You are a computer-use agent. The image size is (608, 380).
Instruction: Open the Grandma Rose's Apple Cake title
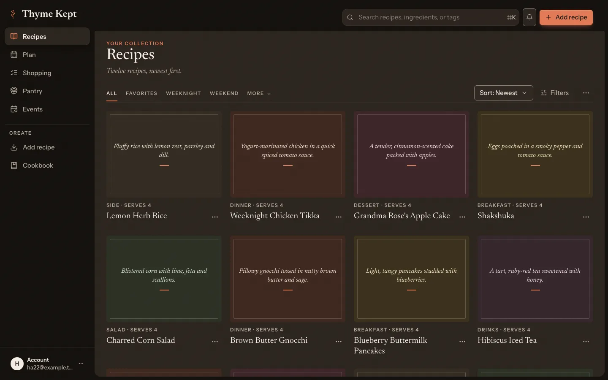point(402,216)
